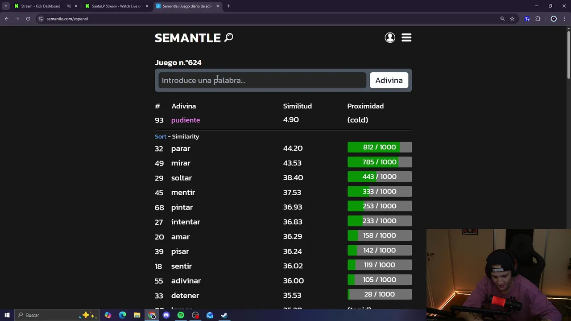Click the word pisar in the list
This screenshot has height=321, width=571.
point(180,251)
